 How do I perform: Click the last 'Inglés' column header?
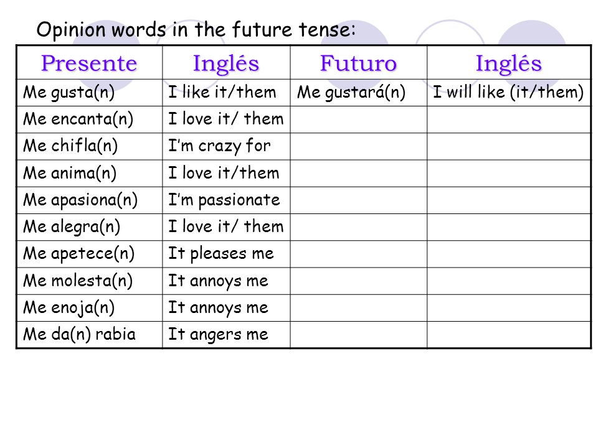point(509,62)
